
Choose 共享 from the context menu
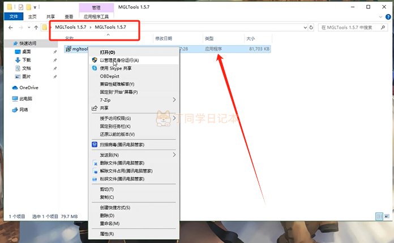click(x=134, y=108)
